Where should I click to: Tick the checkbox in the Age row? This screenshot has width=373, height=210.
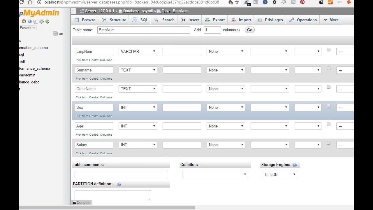coord(329,125)
